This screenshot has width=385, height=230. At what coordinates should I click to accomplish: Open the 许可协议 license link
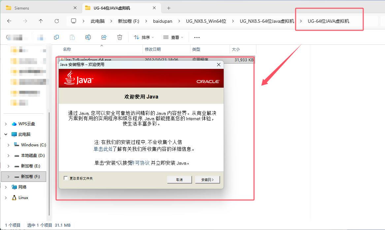[x=141, y=163]
